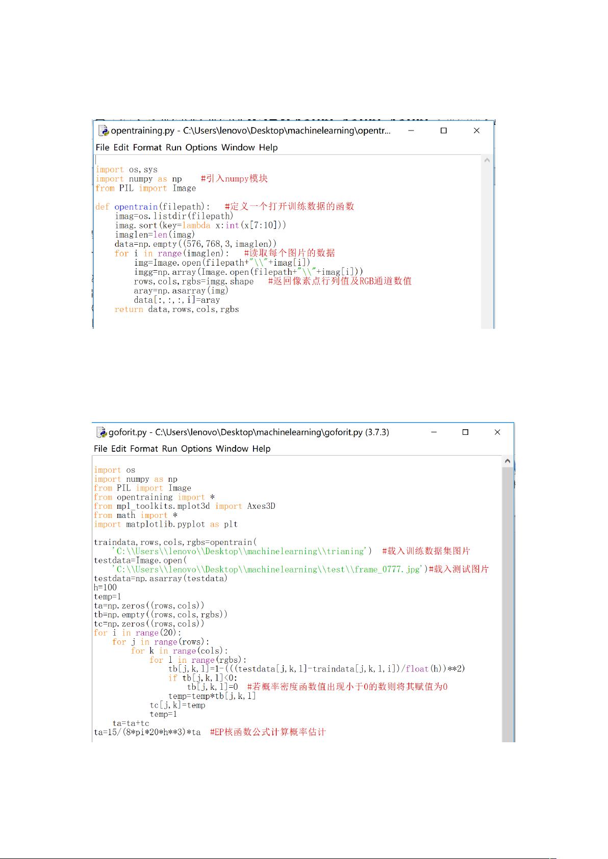Maximize the opentraining.py window

coord(444,131)
